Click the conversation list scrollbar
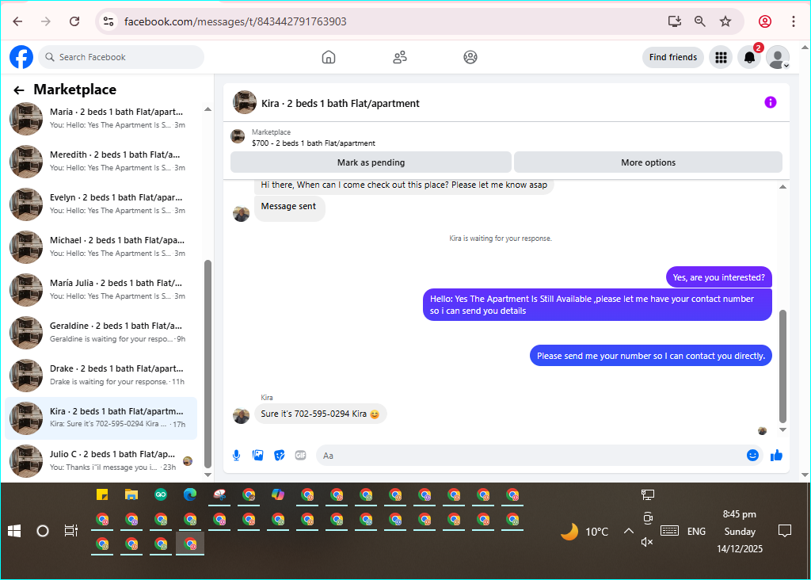This screenshot has height=580, width=811. (208, 363)
